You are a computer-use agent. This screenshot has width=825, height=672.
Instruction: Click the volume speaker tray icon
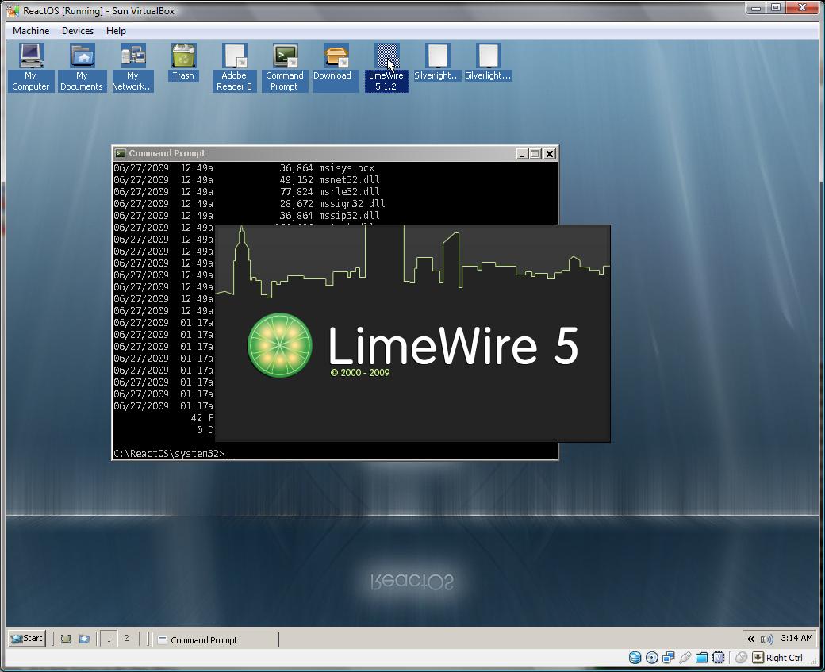[766, 639]
